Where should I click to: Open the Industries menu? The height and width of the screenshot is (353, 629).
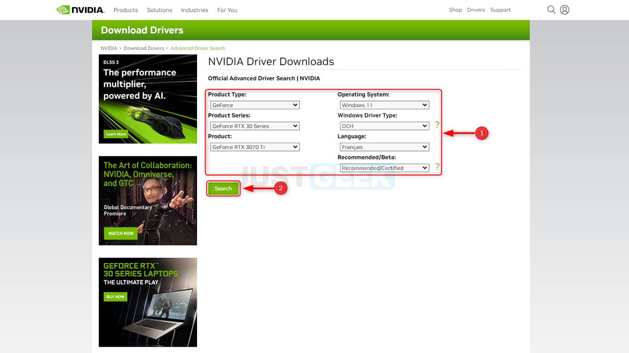click(195, 10)
